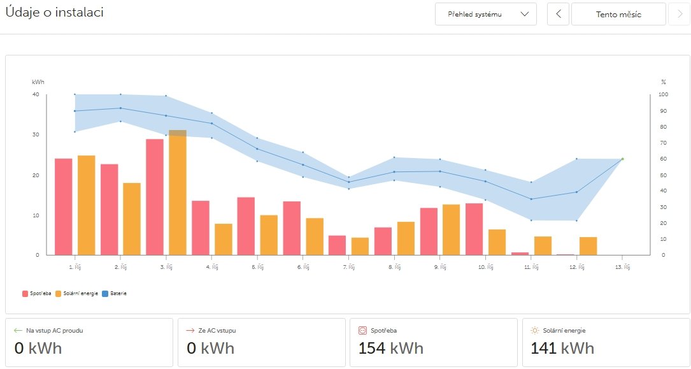
Task: Toggle Solární energie series in the legend
Action: tap(79, 294)
